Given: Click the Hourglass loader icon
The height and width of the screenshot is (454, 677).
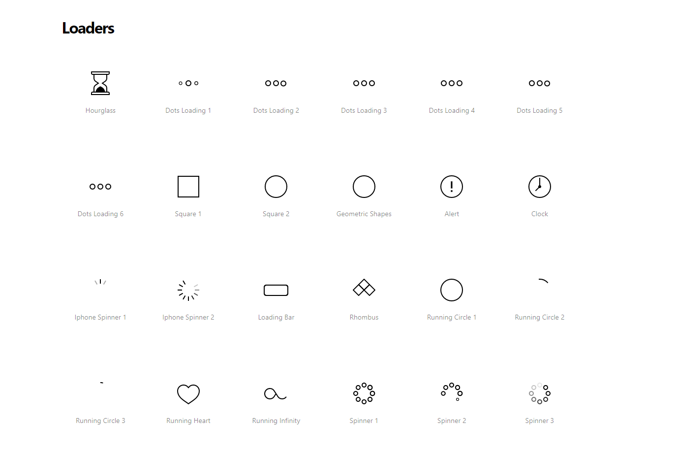Looking at the screenshot, I should pos(100,83).
